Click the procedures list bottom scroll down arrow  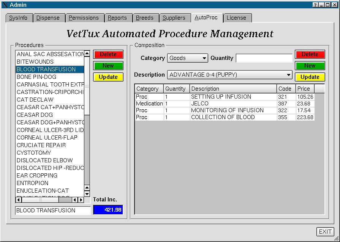pyautogui.click(x=87, y=194)
